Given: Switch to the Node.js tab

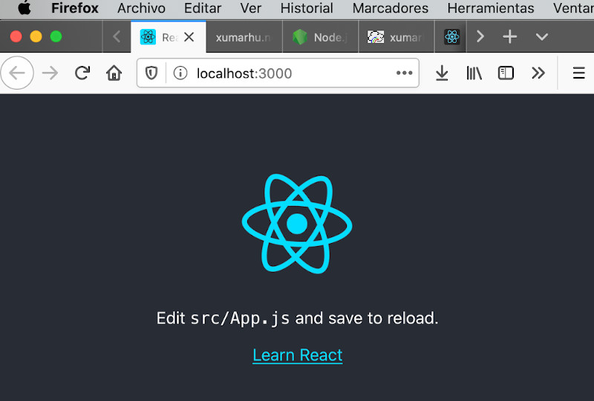Looking at the screenshot, I should 319,37.
